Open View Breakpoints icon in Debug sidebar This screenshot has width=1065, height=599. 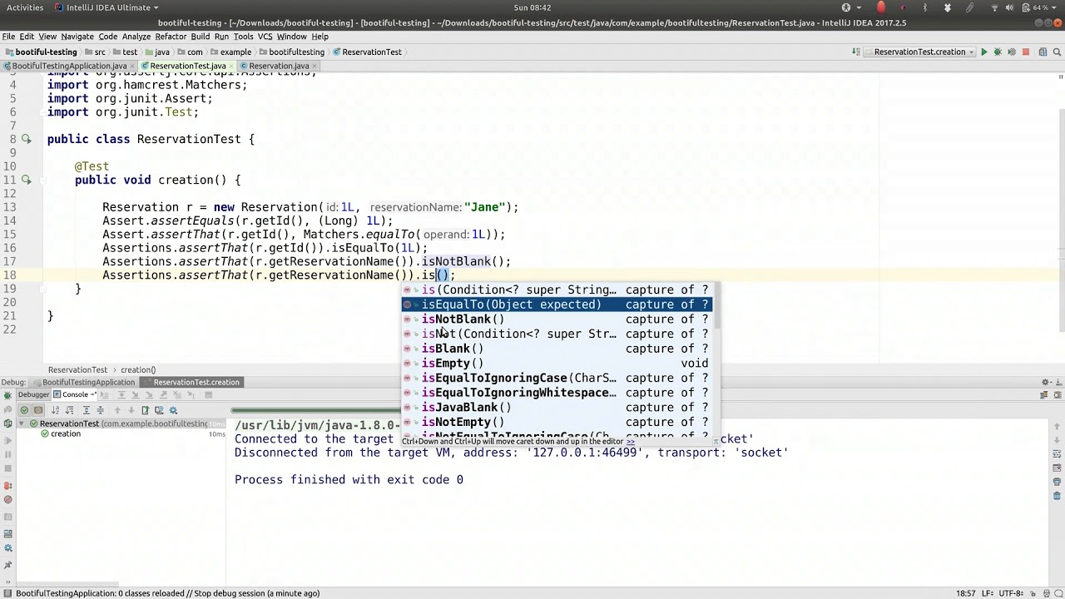pyautogui.click(x=8, y=485)
